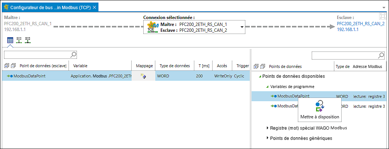Viewport: 389px width, 149px height.
Task: Open the table view icon under Maître
Action: coord(10,40)
